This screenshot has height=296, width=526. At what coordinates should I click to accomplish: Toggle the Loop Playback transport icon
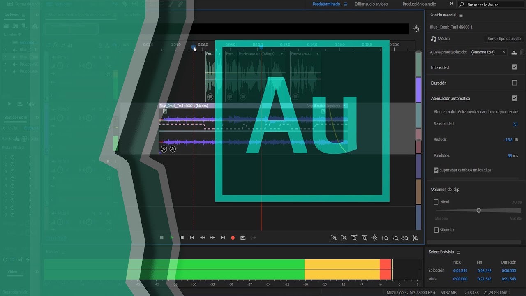pyautogui.click(x=242, y=238)
